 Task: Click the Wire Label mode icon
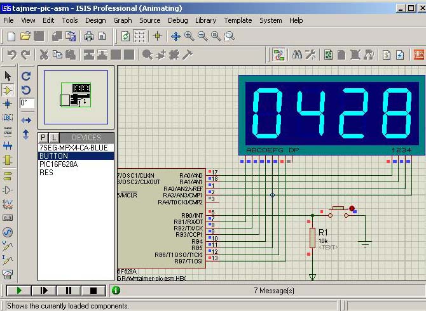click(8, 118)
